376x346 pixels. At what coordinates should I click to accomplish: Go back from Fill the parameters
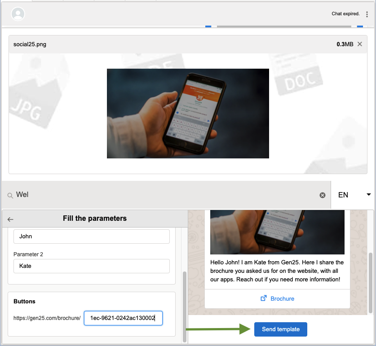(x=11, y=219)
